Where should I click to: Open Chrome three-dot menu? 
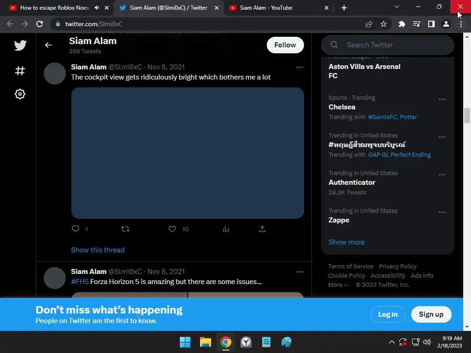(x=461, y=24)
